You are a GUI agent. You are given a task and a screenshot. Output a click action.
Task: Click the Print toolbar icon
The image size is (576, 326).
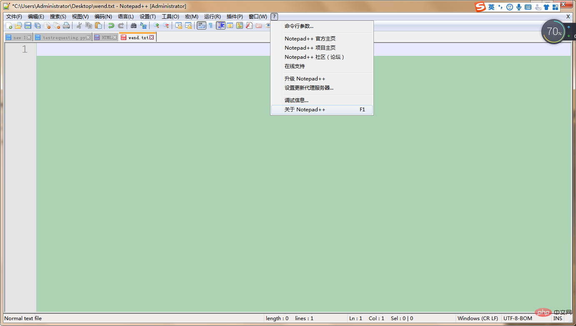(66, 25)
